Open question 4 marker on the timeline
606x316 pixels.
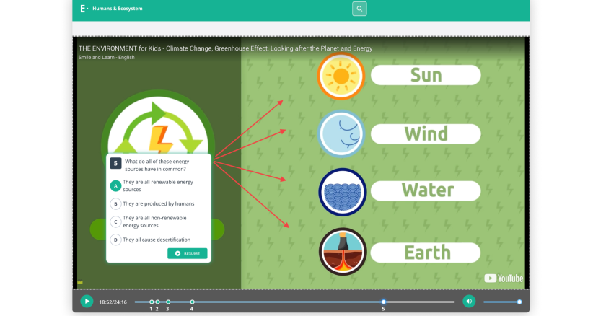tap(192, 302)
